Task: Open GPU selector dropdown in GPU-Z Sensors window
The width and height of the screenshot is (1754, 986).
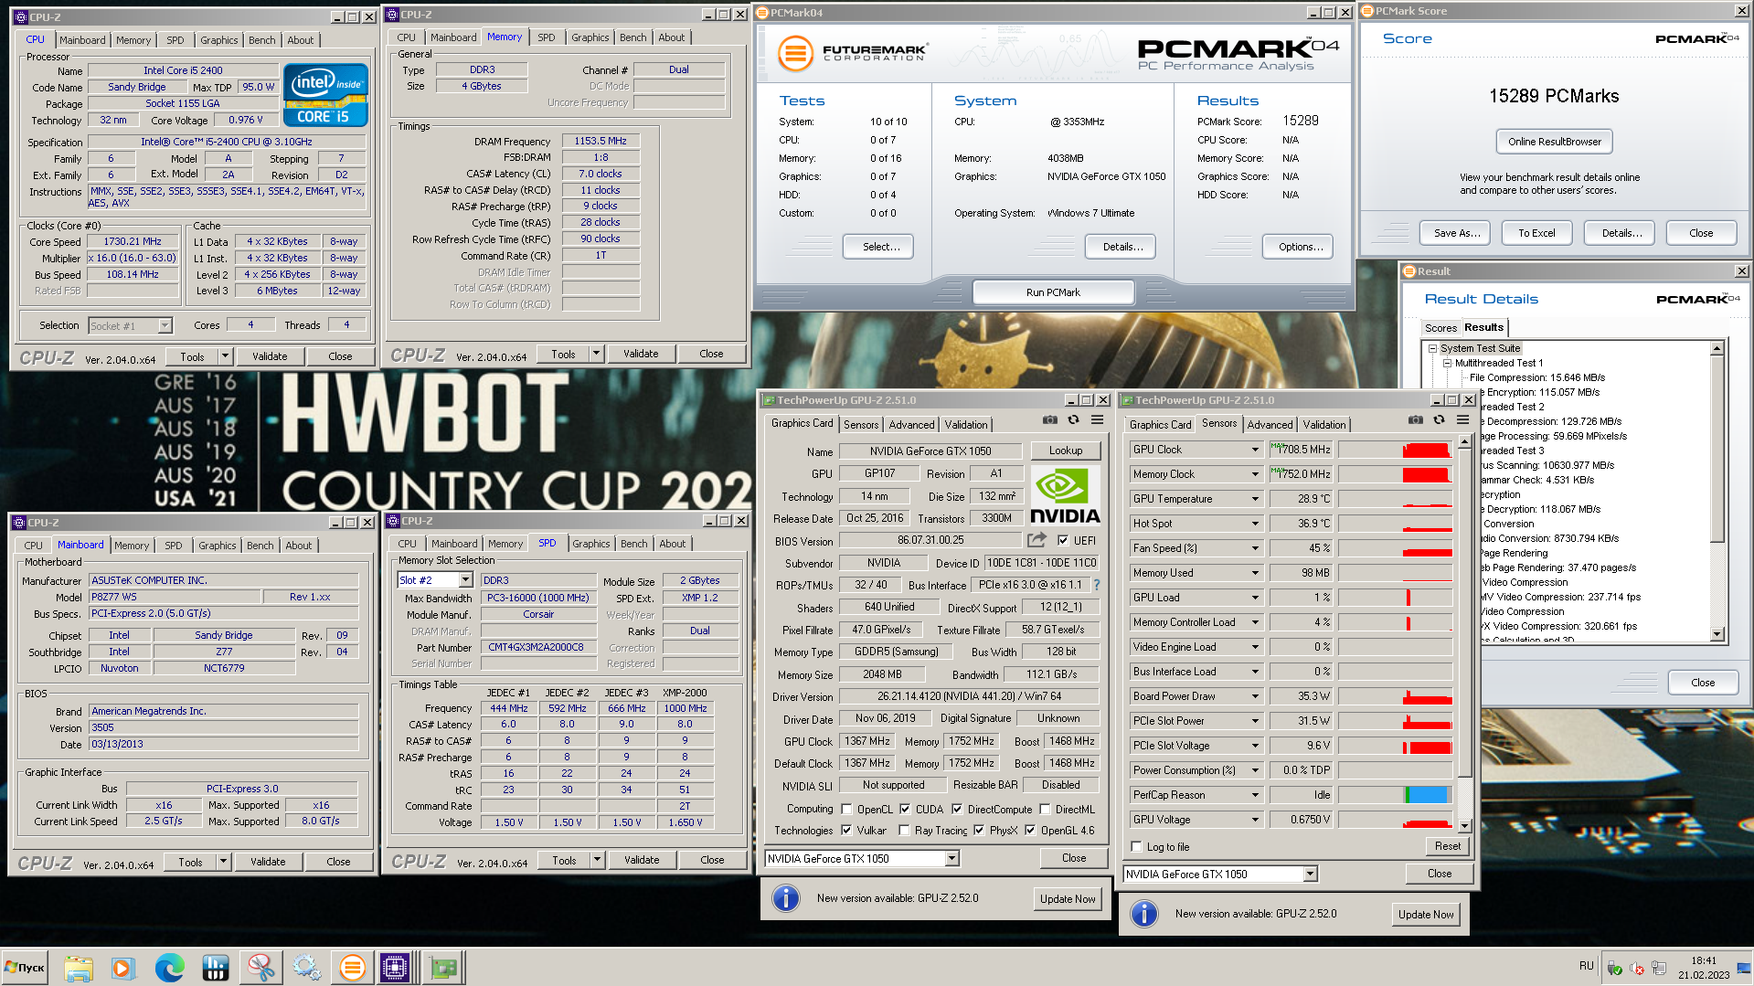Action: (x=1310, y=875)
